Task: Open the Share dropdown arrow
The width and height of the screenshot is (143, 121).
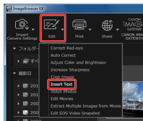Action: pos(118,29)
